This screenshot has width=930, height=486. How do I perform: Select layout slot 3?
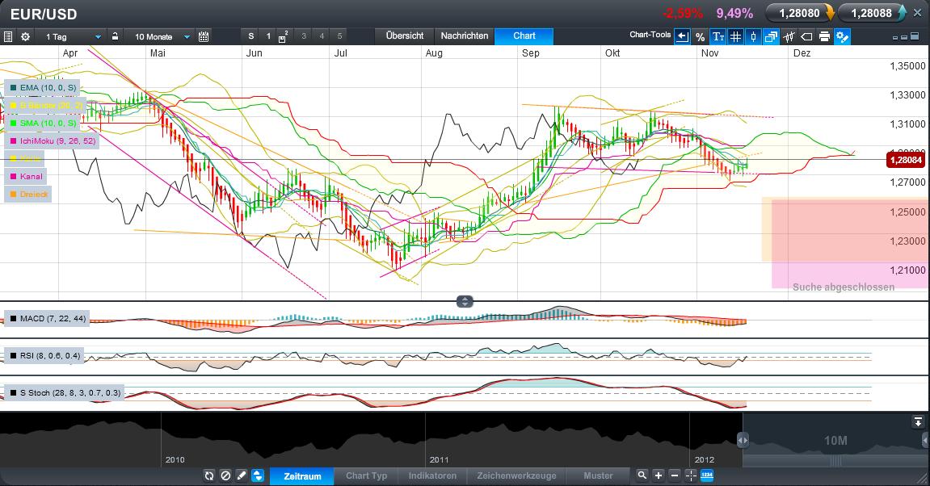pyautogui.click(x=304, y=36)
